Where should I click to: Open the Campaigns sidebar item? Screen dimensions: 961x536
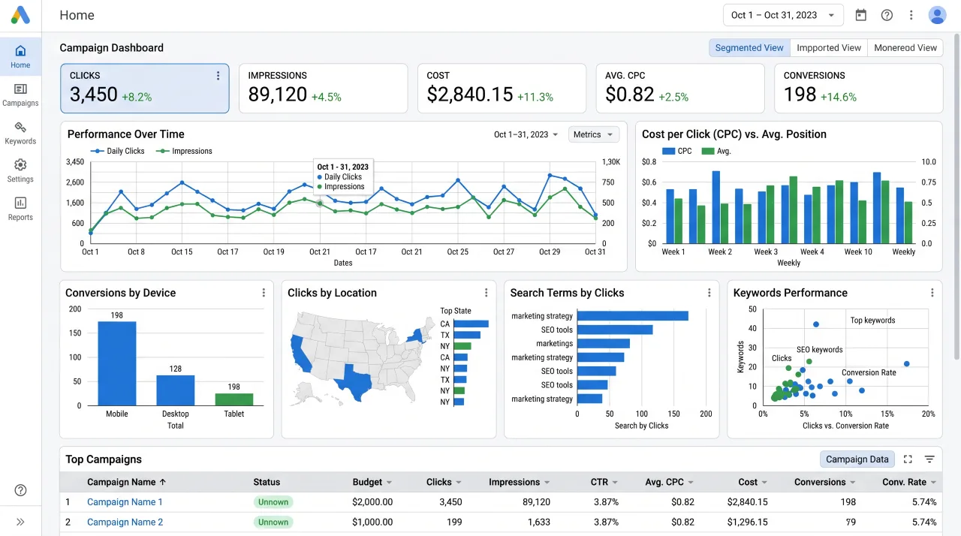[x=20, y=95]
